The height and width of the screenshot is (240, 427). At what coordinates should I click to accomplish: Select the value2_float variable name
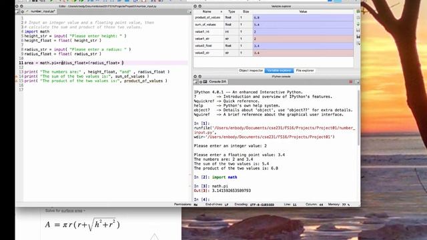point(203,46)
